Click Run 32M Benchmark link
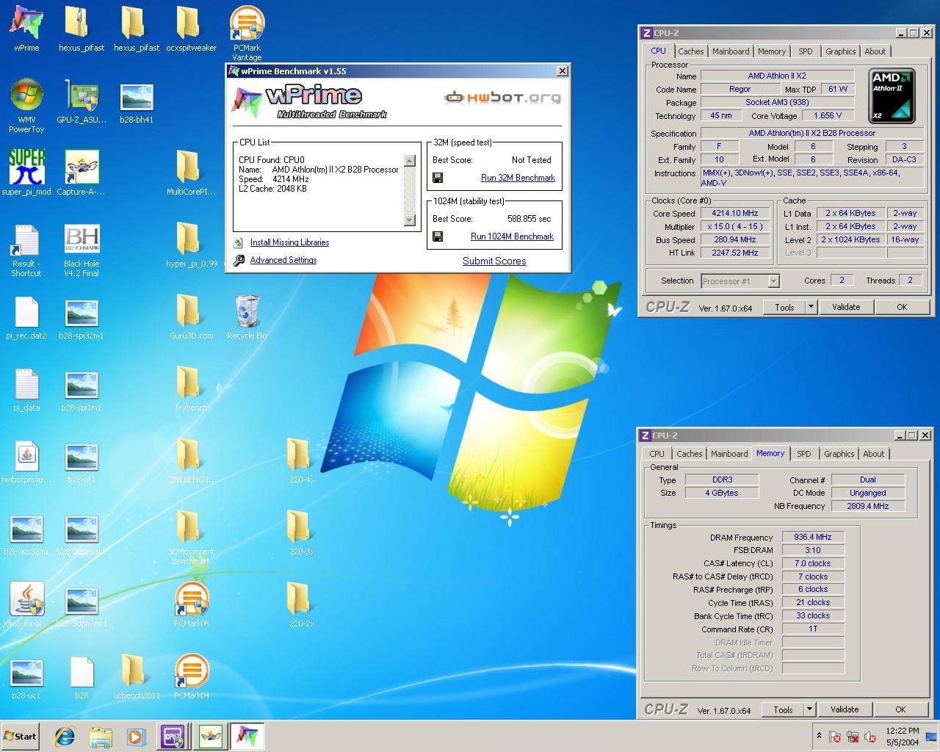This screenshot has width=940, height=752. point(518,178)
